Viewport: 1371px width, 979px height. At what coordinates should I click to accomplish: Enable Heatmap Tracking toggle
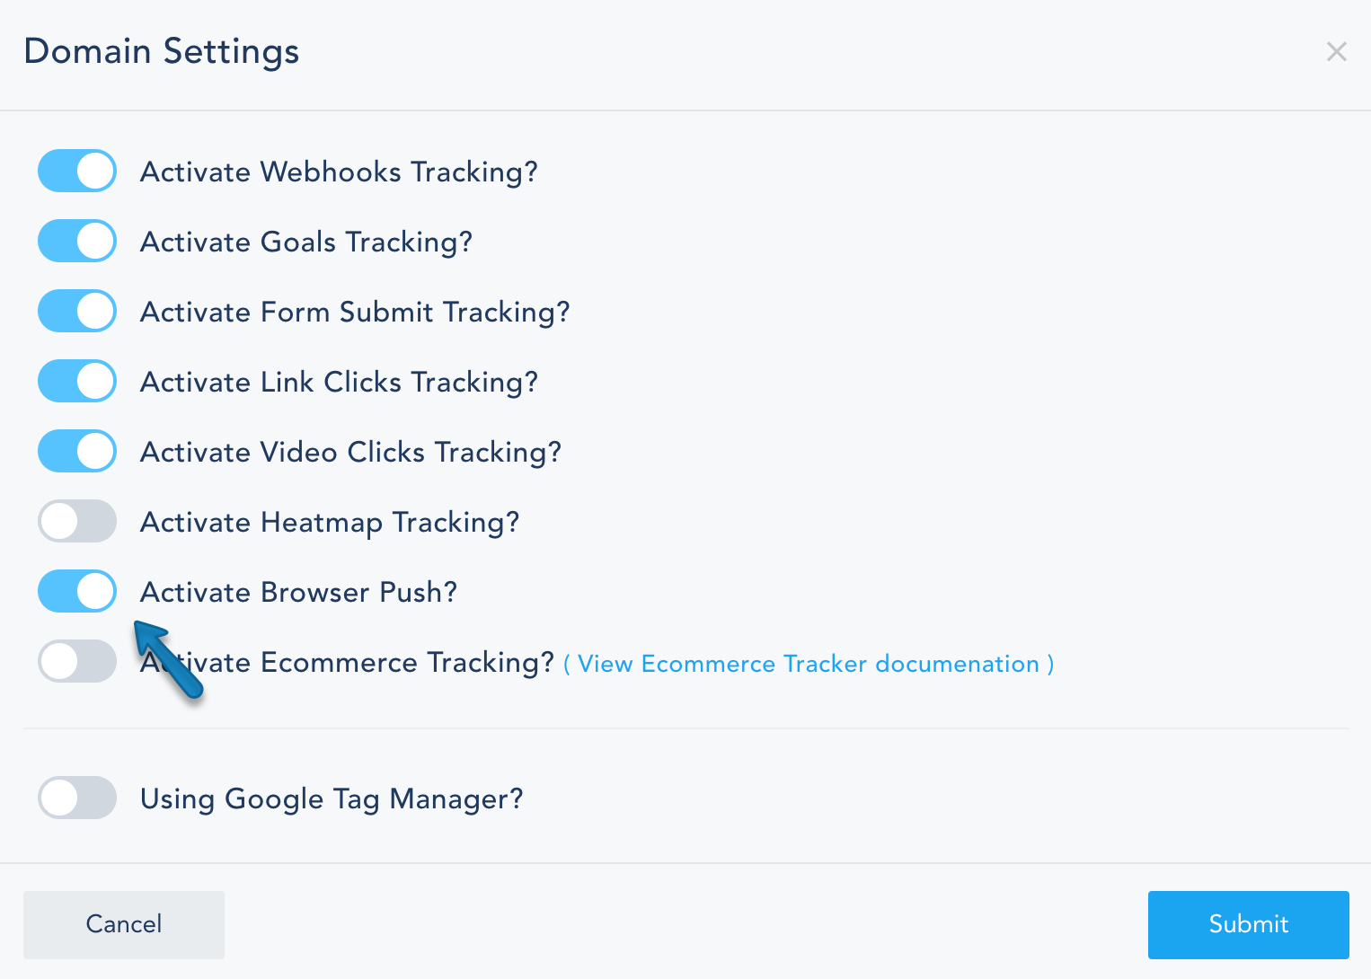coord(77,521)
